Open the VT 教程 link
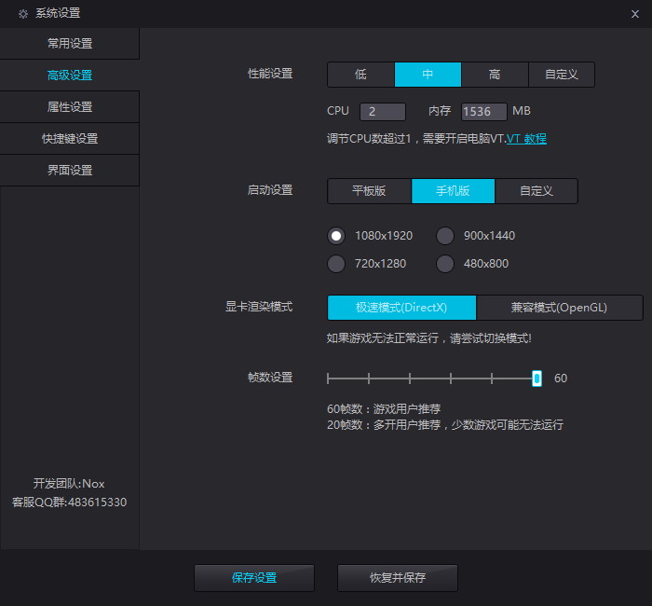 coord(526,139)
